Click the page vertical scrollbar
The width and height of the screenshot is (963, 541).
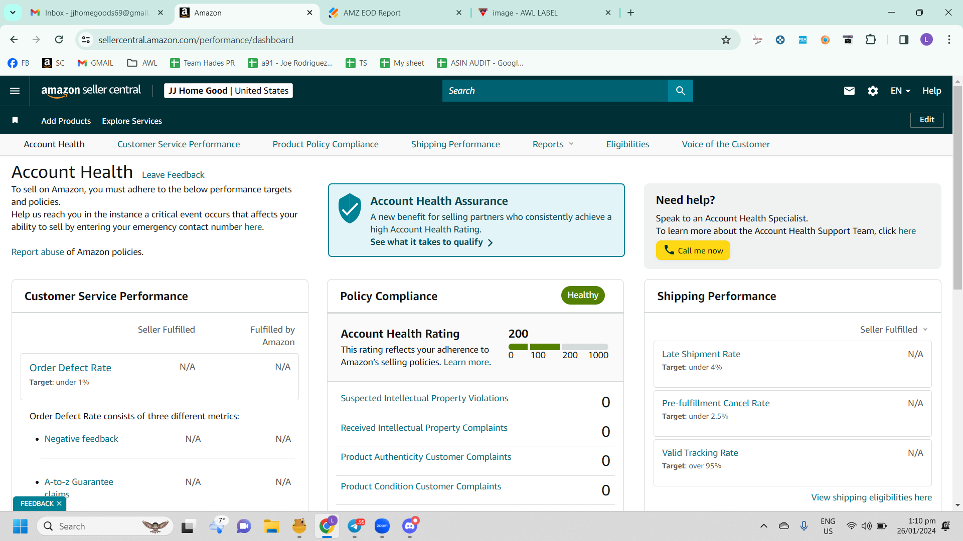957,187
